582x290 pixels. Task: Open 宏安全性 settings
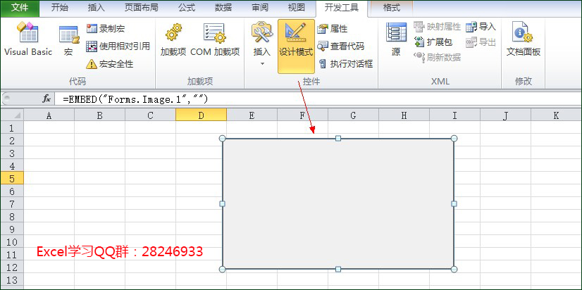tap(109, 64)
